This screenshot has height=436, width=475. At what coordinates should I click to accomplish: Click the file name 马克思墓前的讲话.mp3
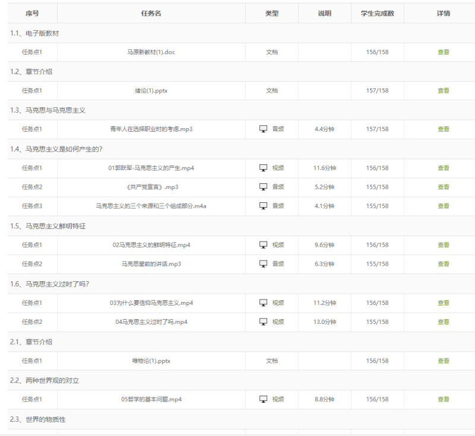click(x=151, y=264)
